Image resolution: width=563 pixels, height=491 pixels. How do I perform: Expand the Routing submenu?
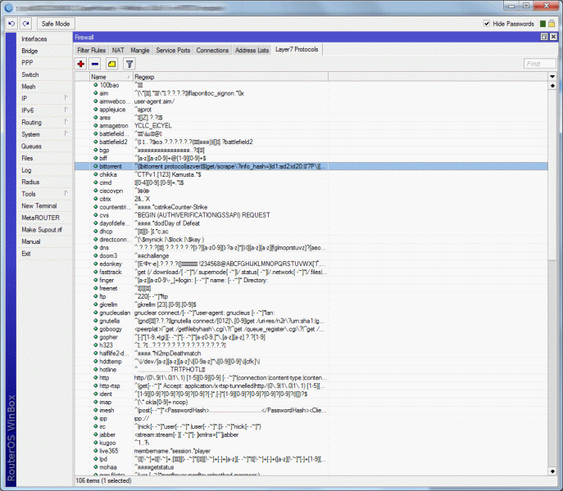point(66,122)
